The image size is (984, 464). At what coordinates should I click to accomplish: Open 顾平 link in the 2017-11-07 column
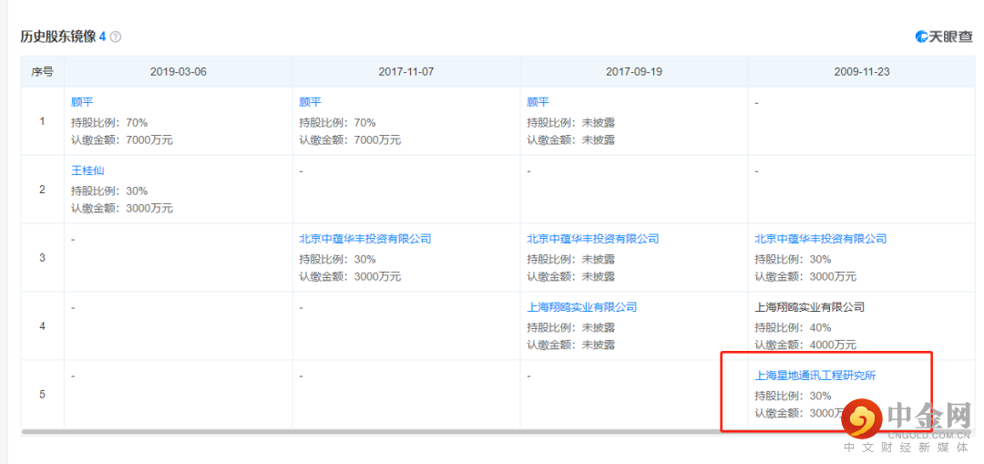[x=310, y=102]
